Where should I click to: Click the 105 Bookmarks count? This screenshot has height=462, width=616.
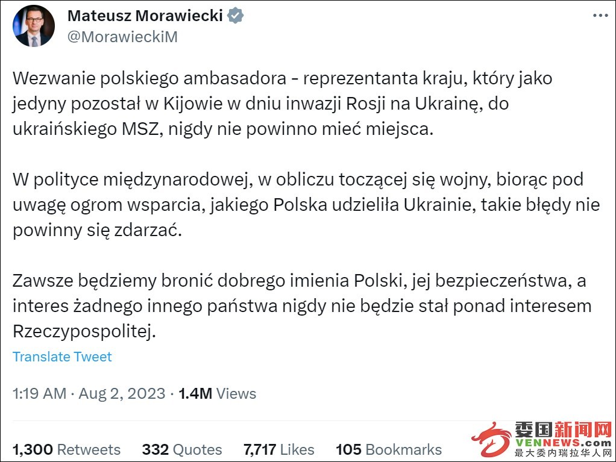pyautogui.click(x=389, y=449)
